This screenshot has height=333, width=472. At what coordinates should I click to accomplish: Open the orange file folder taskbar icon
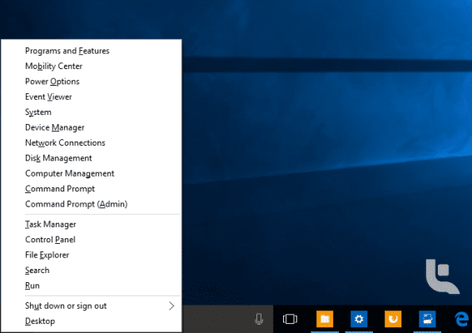325,319
